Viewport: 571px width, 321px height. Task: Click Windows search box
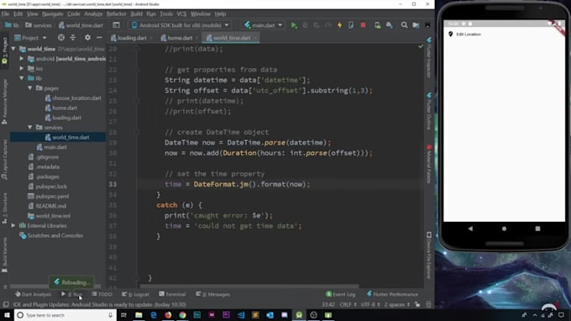click(x=65, y=315)
